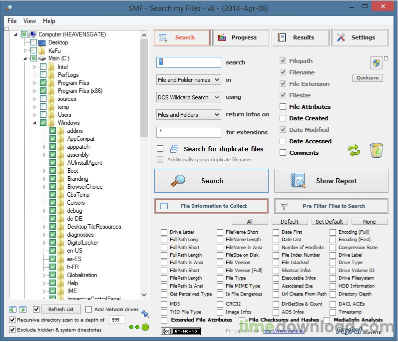Open the File and Folder names dropdown

tap(188, 80)
